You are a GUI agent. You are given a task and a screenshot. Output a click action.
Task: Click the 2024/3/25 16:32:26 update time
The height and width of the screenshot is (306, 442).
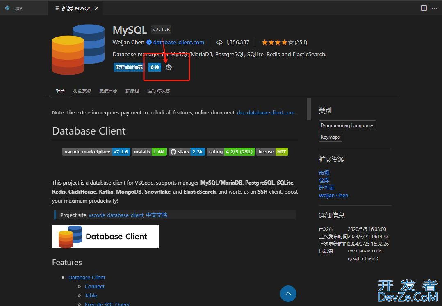coord(368,244)
